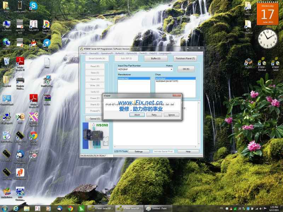The image size is (283, 212).
Task: Expand the chip part number History dropdown
Action: pos(171,69)
